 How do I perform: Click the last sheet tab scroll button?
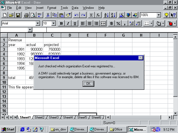click(15, 117)
